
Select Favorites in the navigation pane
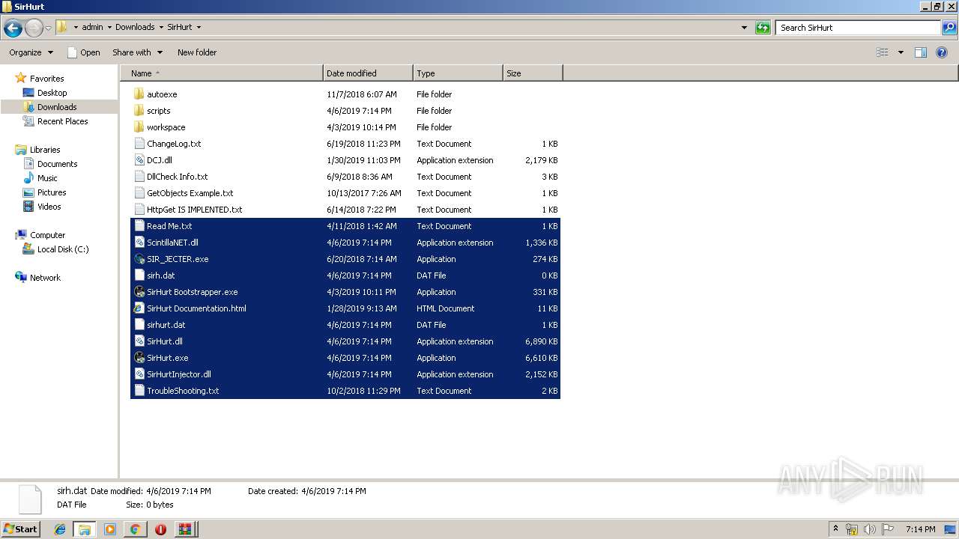tap(46, 79)
